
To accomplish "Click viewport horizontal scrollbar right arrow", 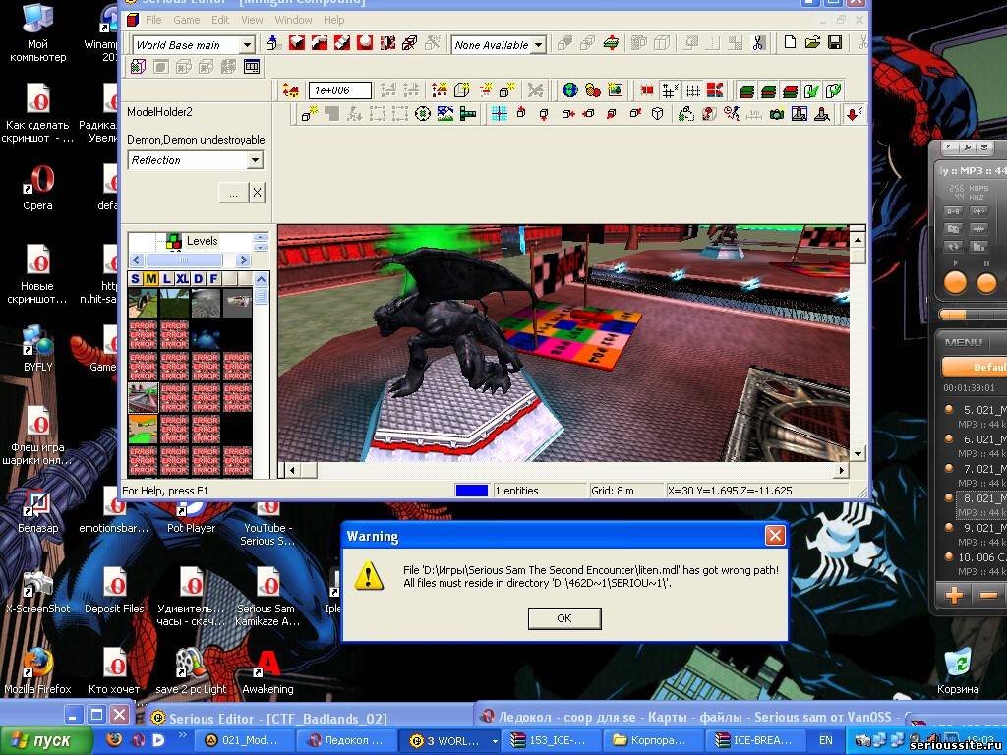I will [842, 470].
